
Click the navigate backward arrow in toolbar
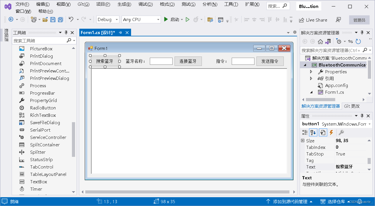point(11,19)
